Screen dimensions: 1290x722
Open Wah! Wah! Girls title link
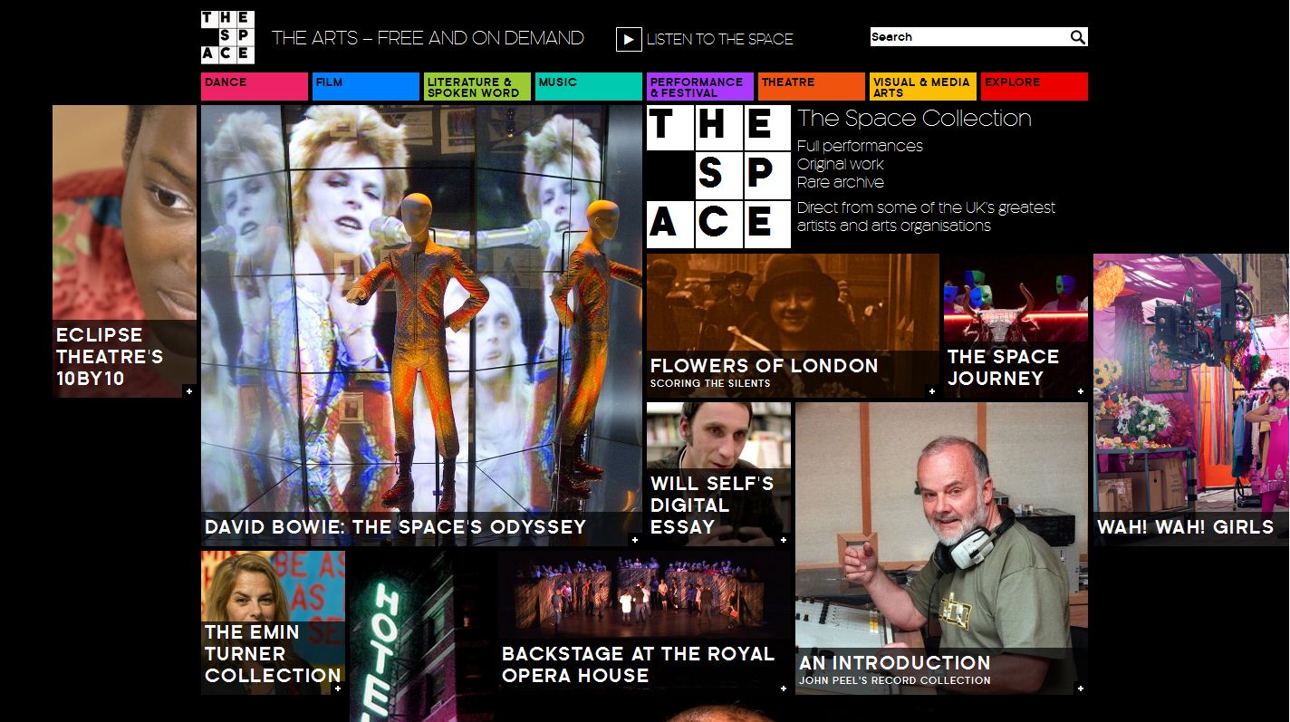(x=1186, y=527)
